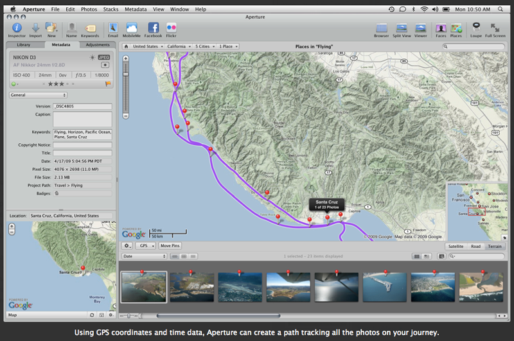Click the refresh icon in Map footer
514x341 pixels.
(92, 315)
